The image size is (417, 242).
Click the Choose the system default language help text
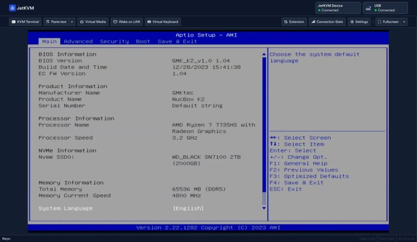coord(315,58)
